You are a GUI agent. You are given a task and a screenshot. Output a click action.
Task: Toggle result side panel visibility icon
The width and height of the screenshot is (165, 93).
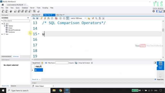coord(155,63)
